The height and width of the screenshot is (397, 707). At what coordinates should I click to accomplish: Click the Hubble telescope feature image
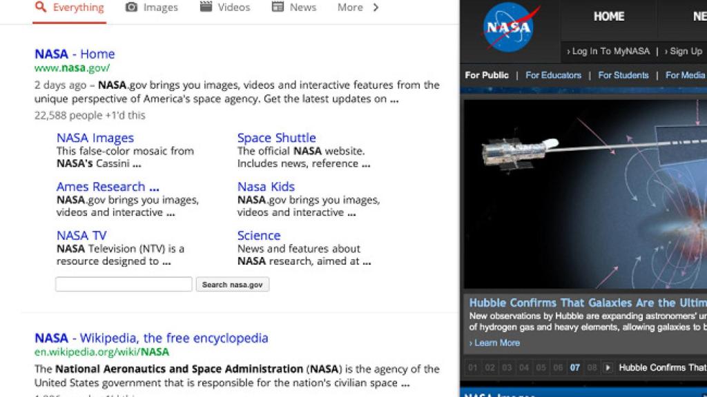tap(584, 193)
